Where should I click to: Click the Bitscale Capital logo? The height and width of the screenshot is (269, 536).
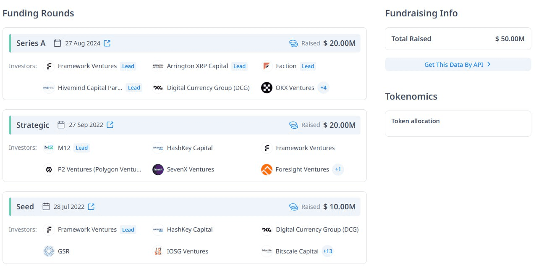267,251
